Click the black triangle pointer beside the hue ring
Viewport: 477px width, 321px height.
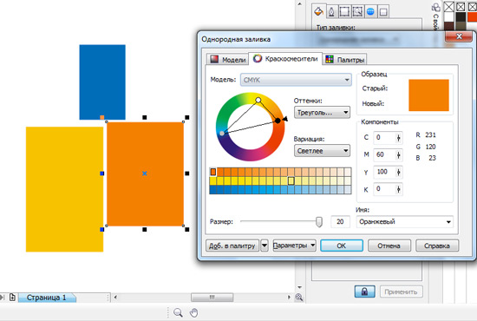click(285, 119)
